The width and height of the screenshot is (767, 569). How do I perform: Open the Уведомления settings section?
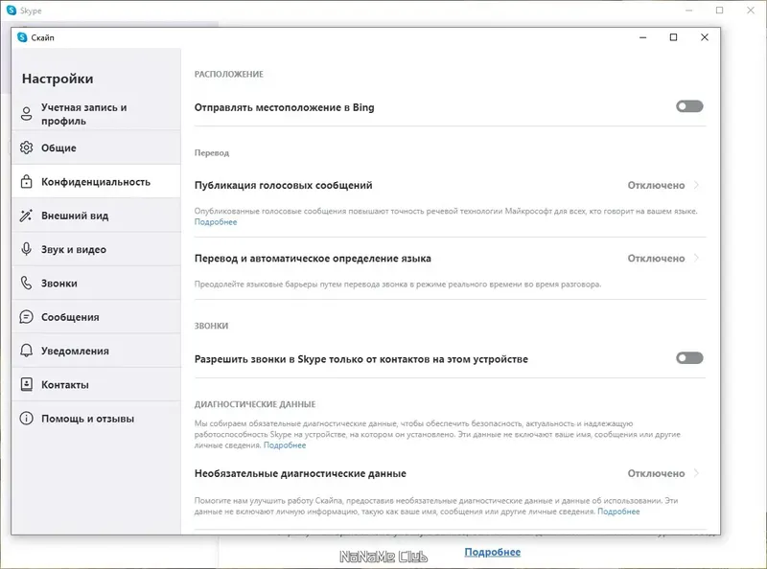[x=97, y=351]
